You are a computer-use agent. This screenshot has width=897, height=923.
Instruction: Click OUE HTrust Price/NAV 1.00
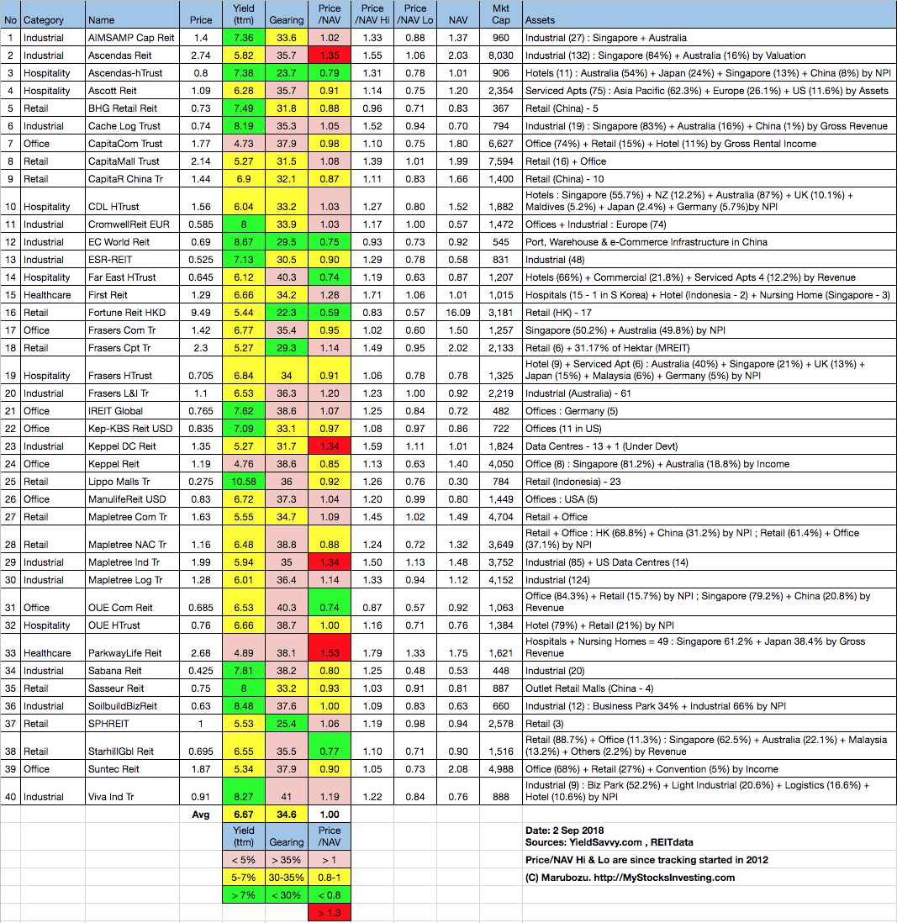330,625
